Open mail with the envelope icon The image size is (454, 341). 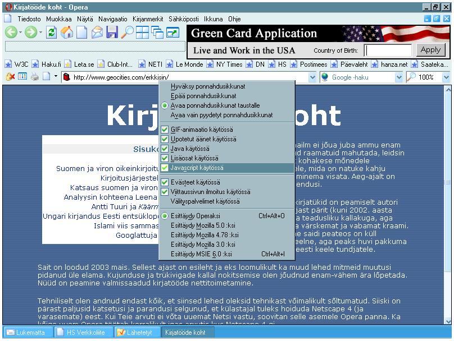pos(97,32)
